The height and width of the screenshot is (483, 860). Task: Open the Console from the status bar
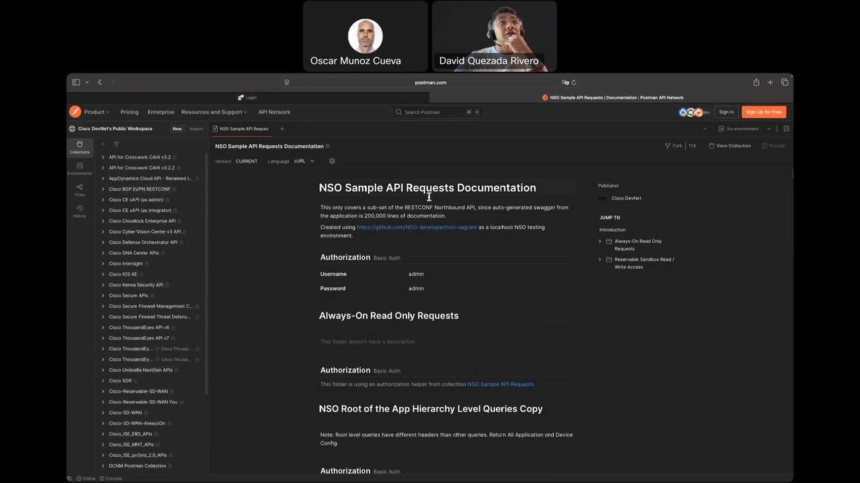pyautogui.click(x=111, y=478)
